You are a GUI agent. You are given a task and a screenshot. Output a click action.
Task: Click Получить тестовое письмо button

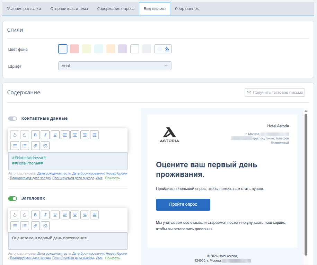click(x=275, y=93)
